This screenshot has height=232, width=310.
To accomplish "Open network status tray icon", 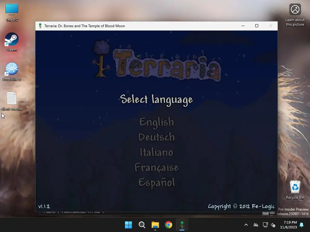I will coord(265,225).
